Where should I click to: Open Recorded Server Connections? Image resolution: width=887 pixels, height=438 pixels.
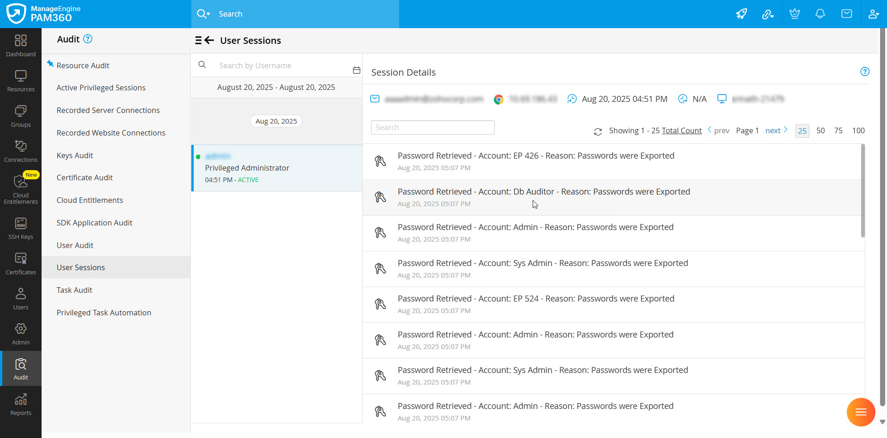pos(108,110)
